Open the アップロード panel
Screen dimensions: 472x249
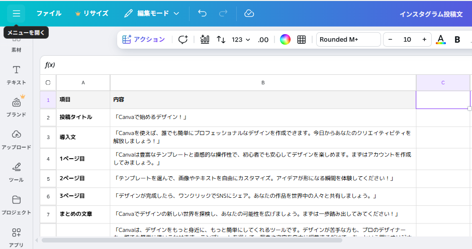coord(16,140)
